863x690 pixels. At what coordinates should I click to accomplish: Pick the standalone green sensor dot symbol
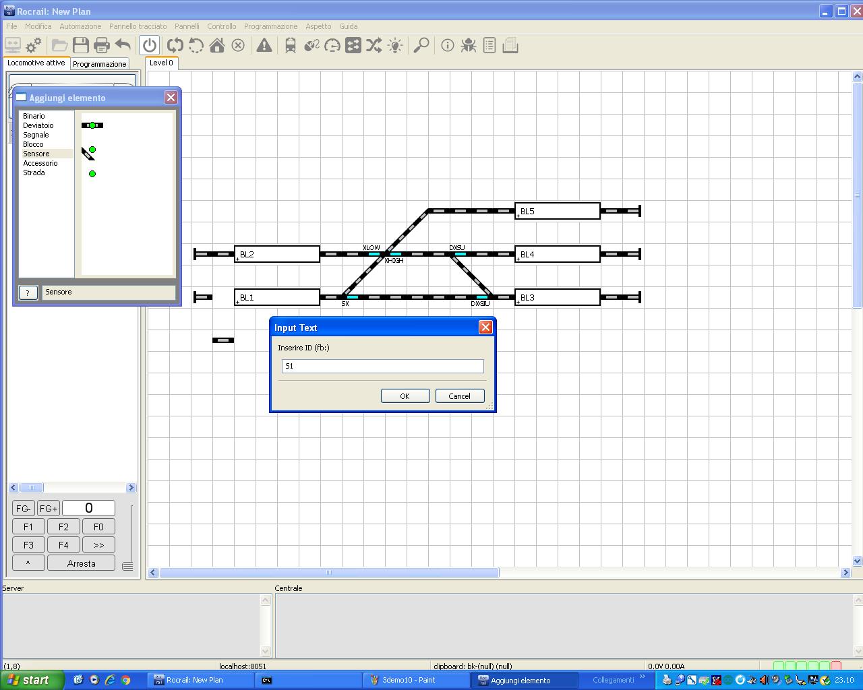point(92,174)
